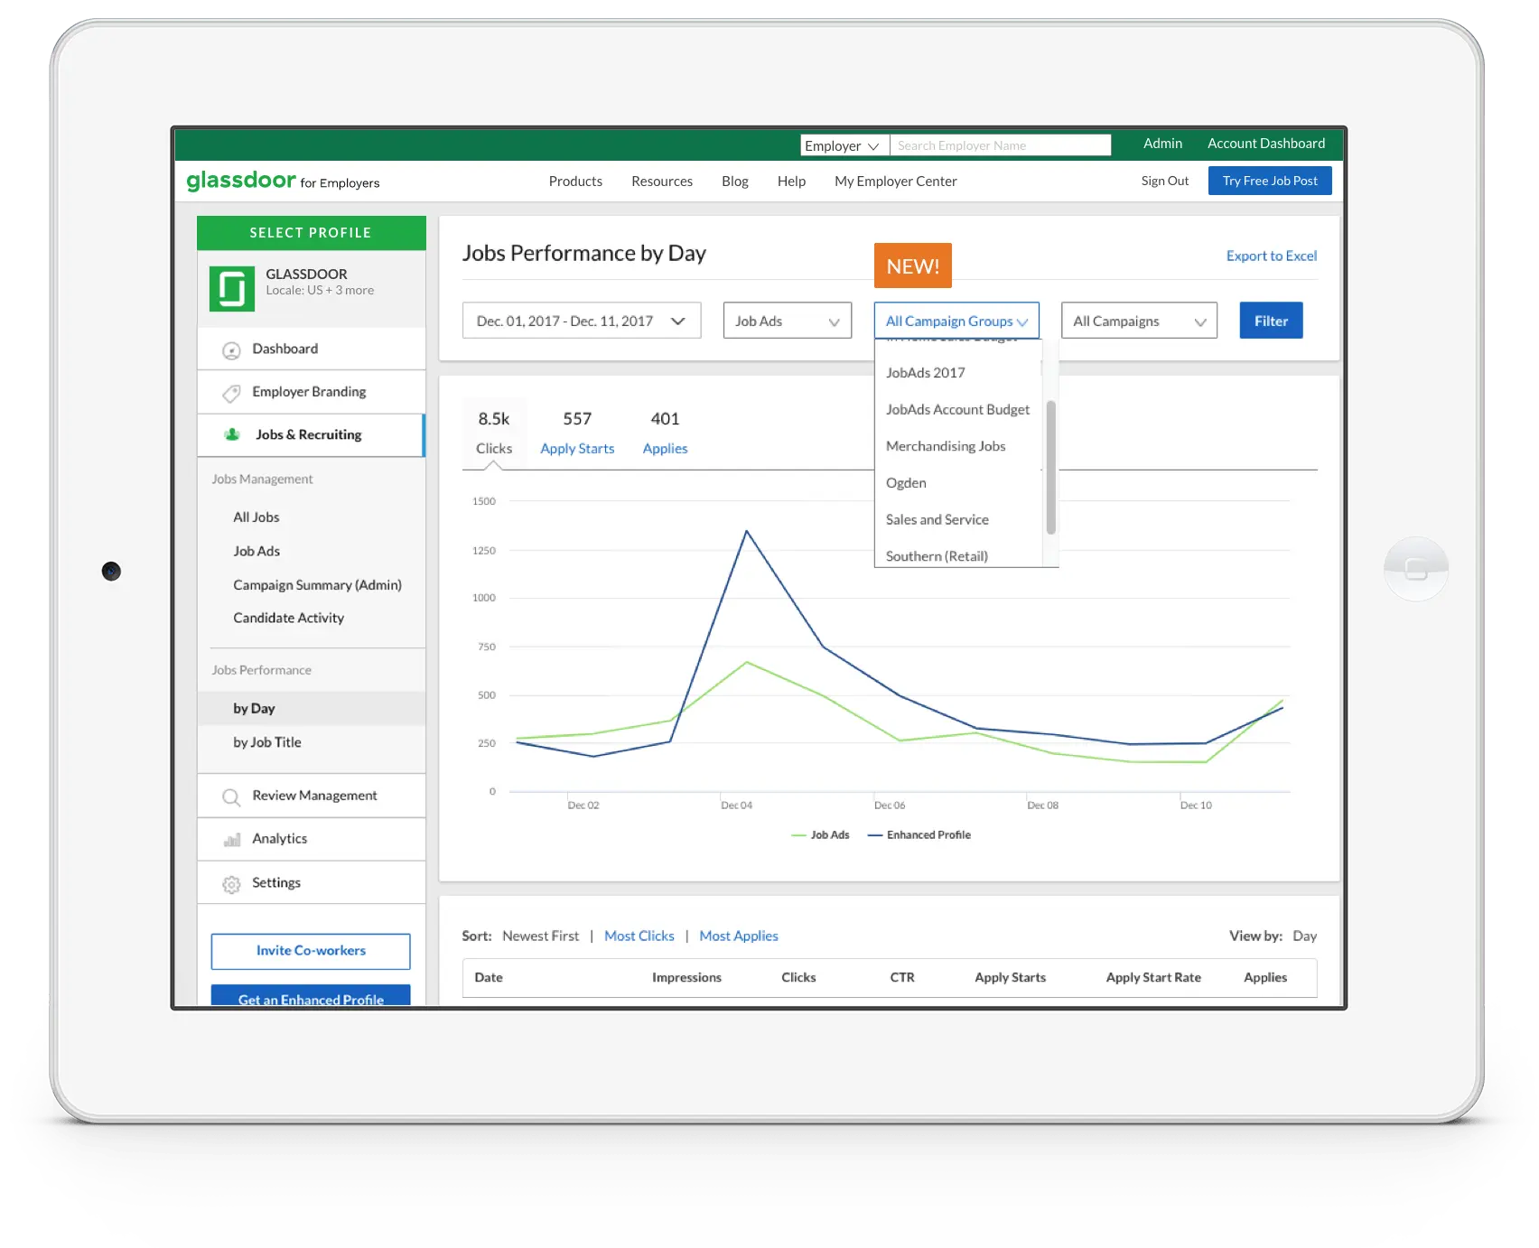Open the Job Ads dropdown

(x=788, y=321)
